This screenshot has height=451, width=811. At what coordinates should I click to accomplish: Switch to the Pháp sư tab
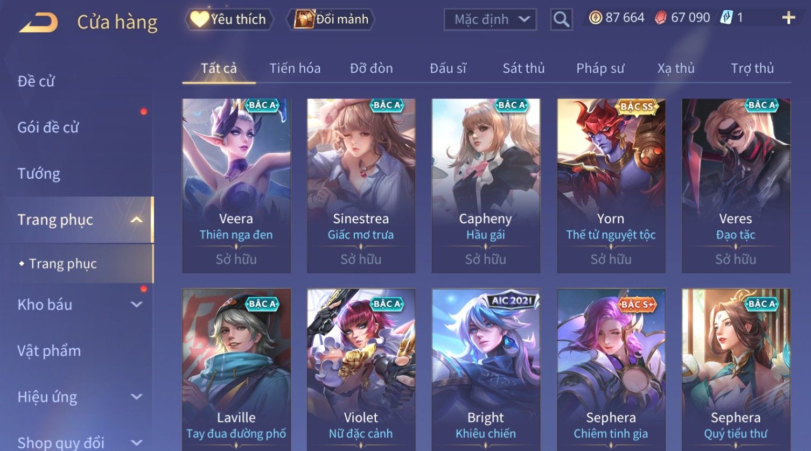coord(600,68)
